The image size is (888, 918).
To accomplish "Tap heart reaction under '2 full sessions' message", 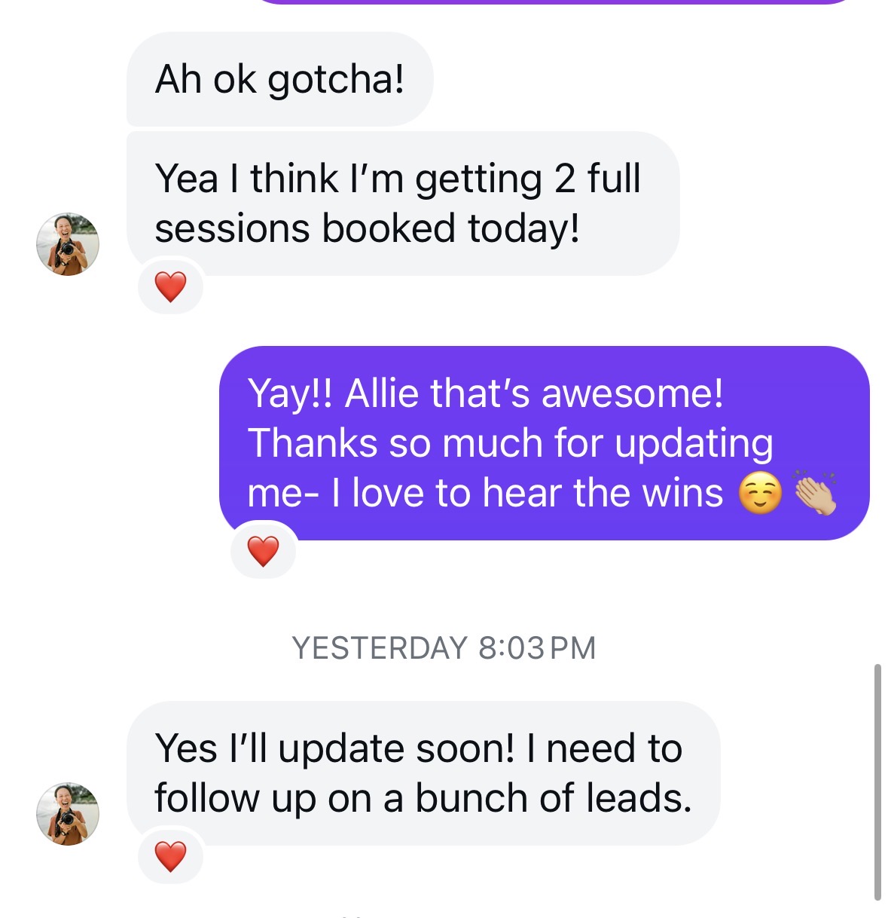I will coord(170,286).
